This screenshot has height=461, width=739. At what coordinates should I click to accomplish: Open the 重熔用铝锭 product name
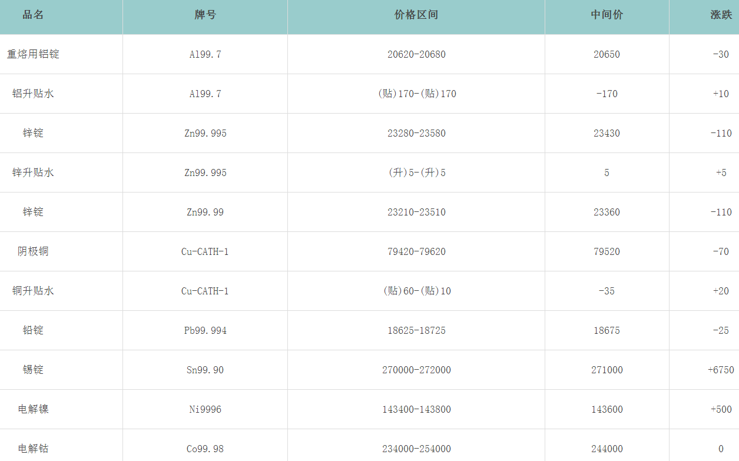(33, 54)
